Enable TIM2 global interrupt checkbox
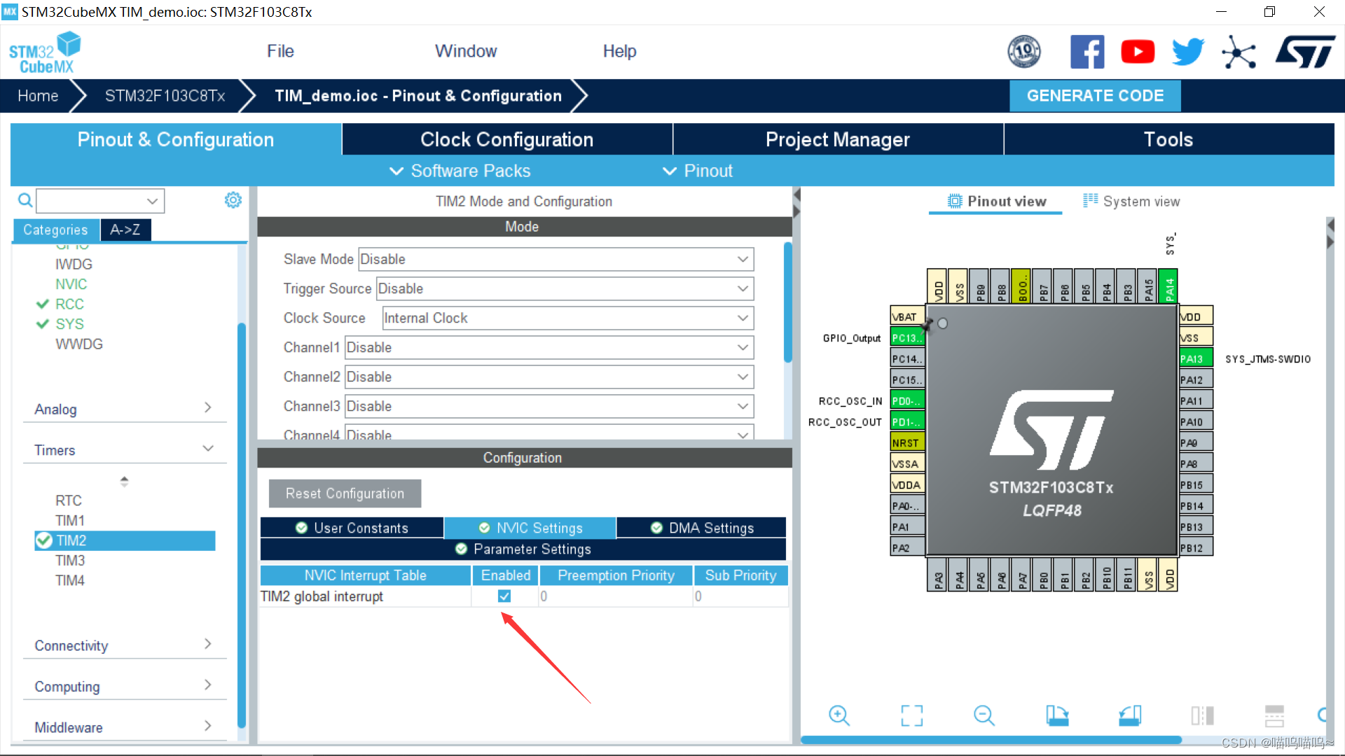Image resolution: width=1345 pixels, height=756 pixels. (504, 596)
